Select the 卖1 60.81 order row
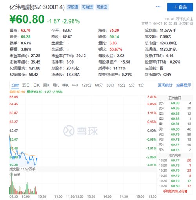Image resolution: width=196 pixels, height=200 pixels. tap(175, 124)
